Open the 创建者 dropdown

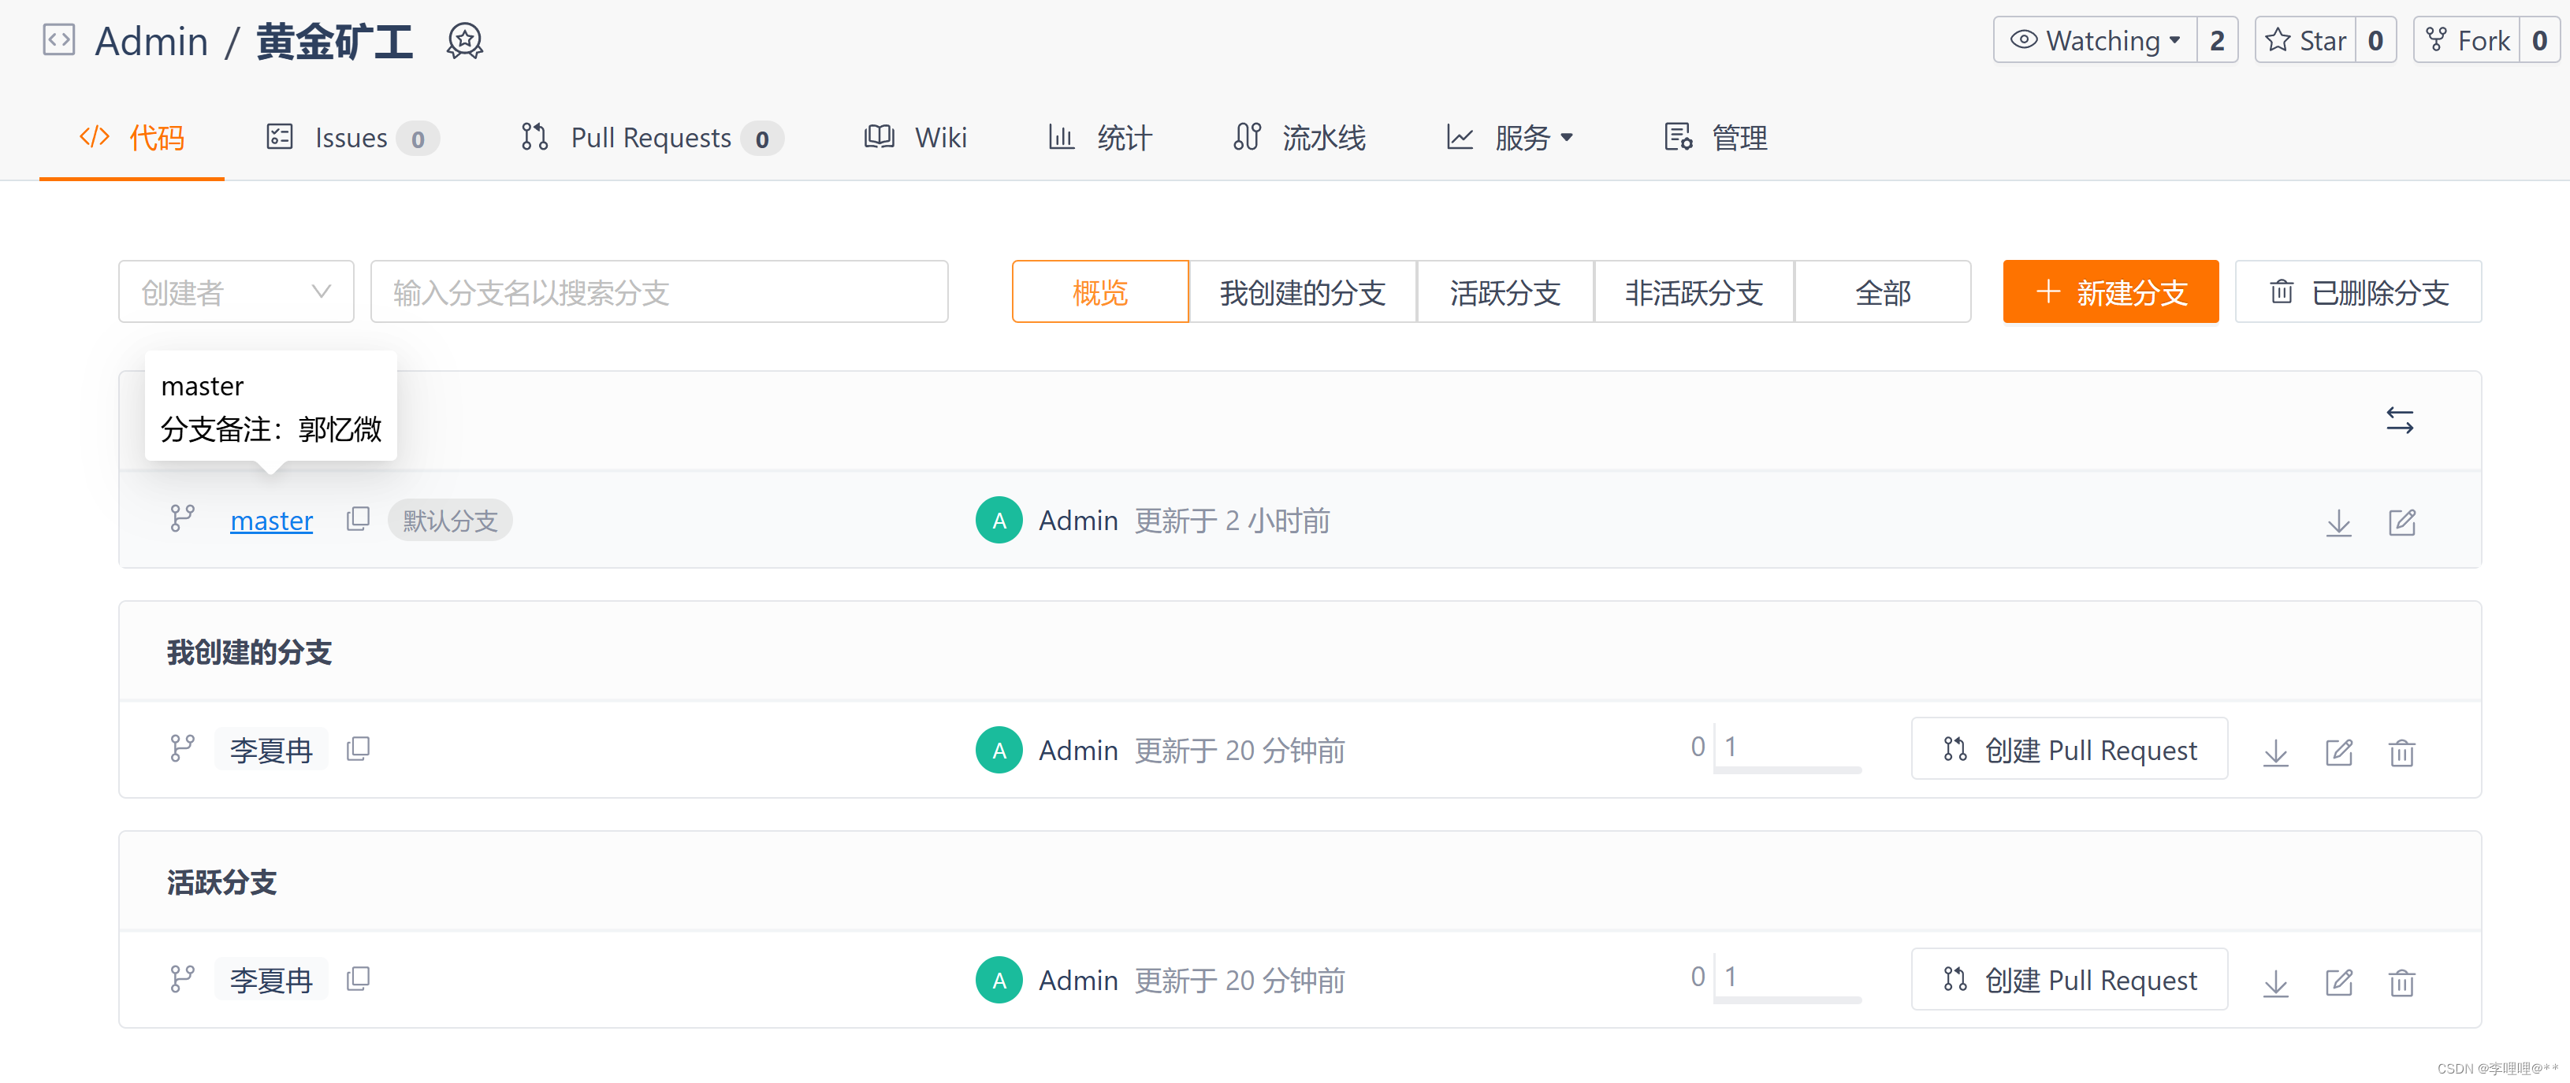pyautogui.click(x=236, y=292)
